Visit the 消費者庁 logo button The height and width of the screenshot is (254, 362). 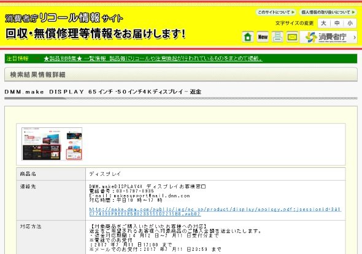coord(328,37)
